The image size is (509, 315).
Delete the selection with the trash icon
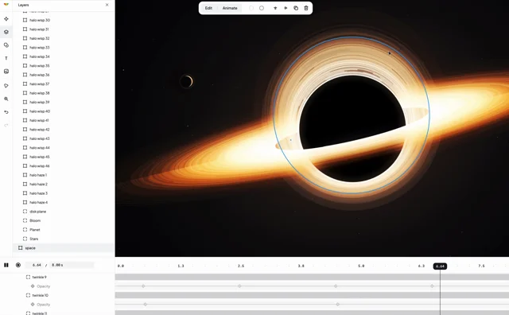pos(306,8)
